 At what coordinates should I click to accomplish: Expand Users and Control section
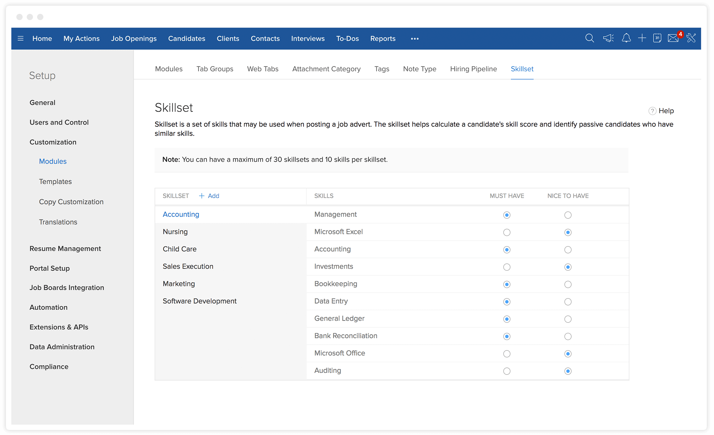[x=59, y=122]
